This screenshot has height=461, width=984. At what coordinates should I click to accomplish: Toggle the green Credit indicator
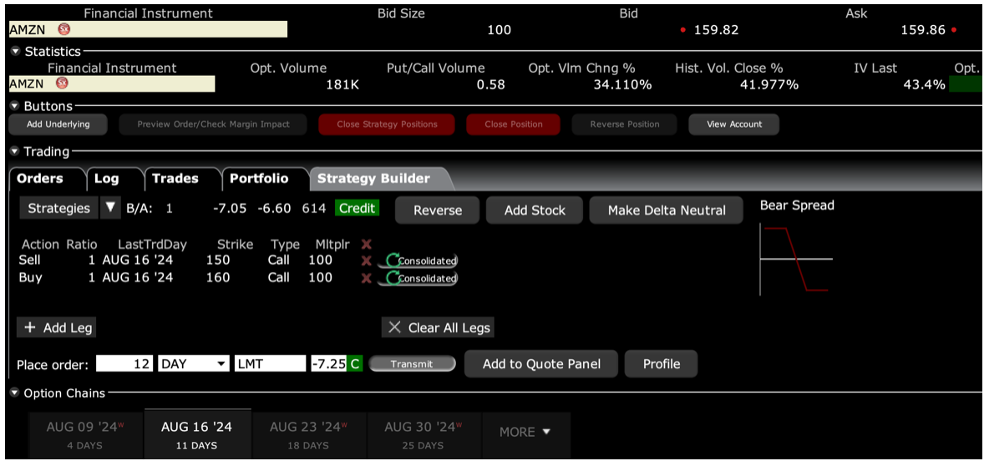357,208
